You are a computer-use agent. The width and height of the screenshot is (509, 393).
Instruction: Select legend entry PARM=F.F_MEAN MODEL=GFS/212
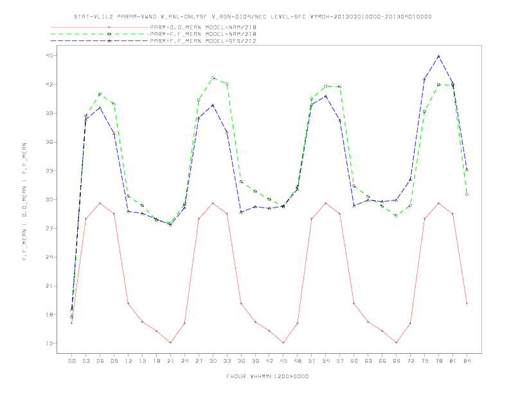203,41
